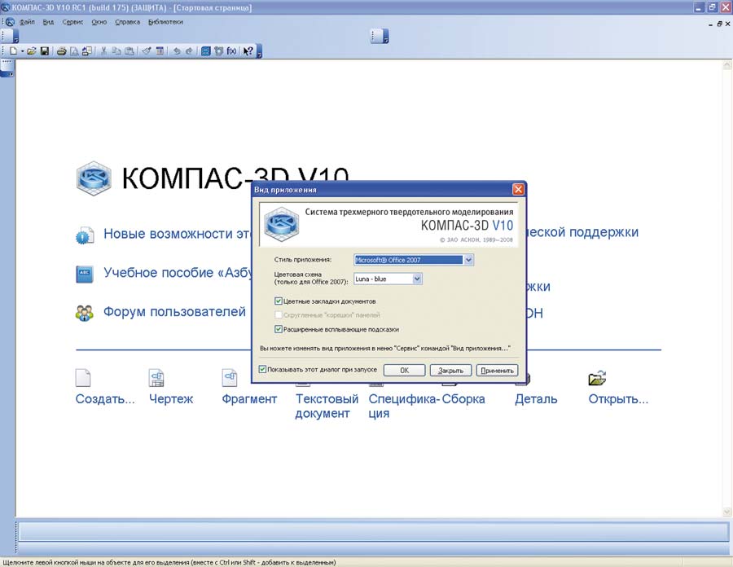Screen dimensions: 733x567
Task: Click the Undo arrow toolbar icon
Action: click(176, 51)
